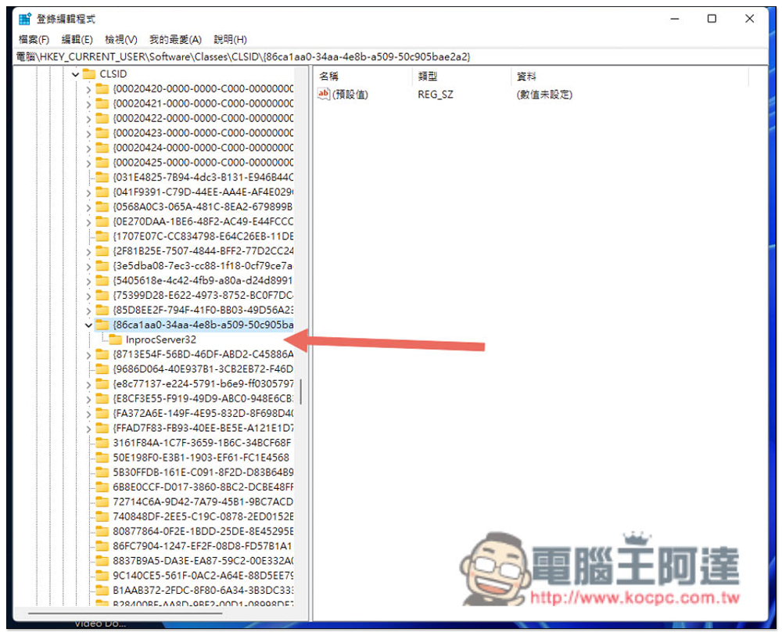Click the registry path address bar

coord(391,57)
